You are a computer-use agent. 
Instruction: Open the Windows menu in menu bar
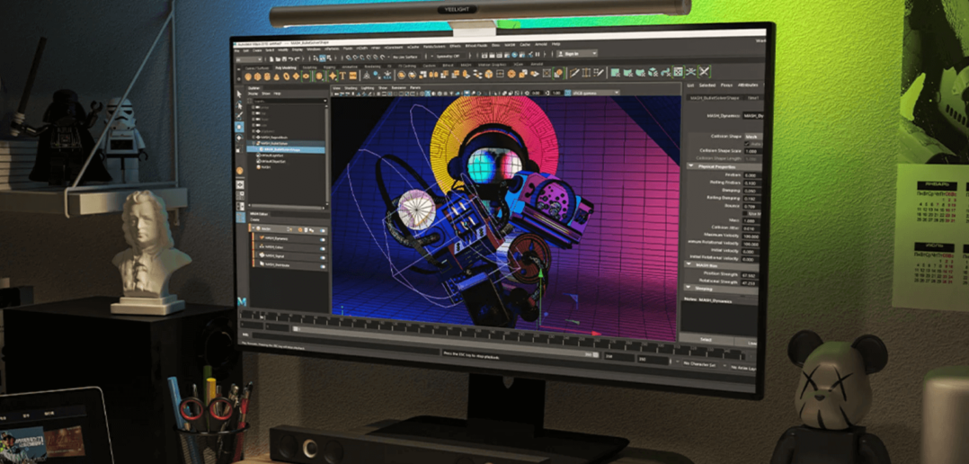[x=313, y=49]
